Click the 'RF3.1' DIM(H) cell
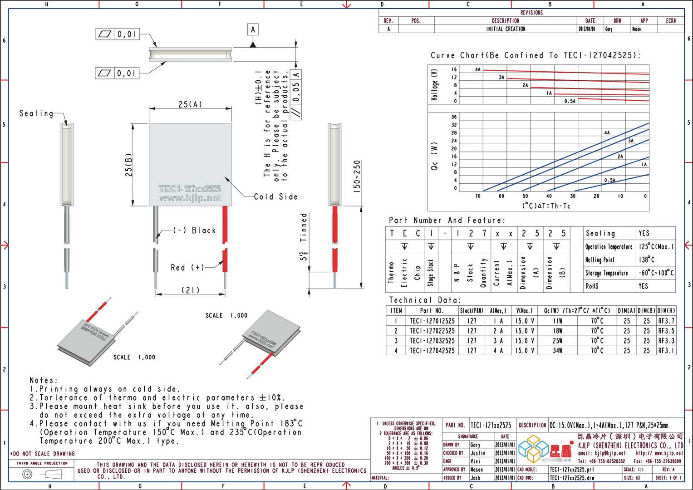This screenshot has width=693, height=490. pyautogui.click(x=666, y=351)
